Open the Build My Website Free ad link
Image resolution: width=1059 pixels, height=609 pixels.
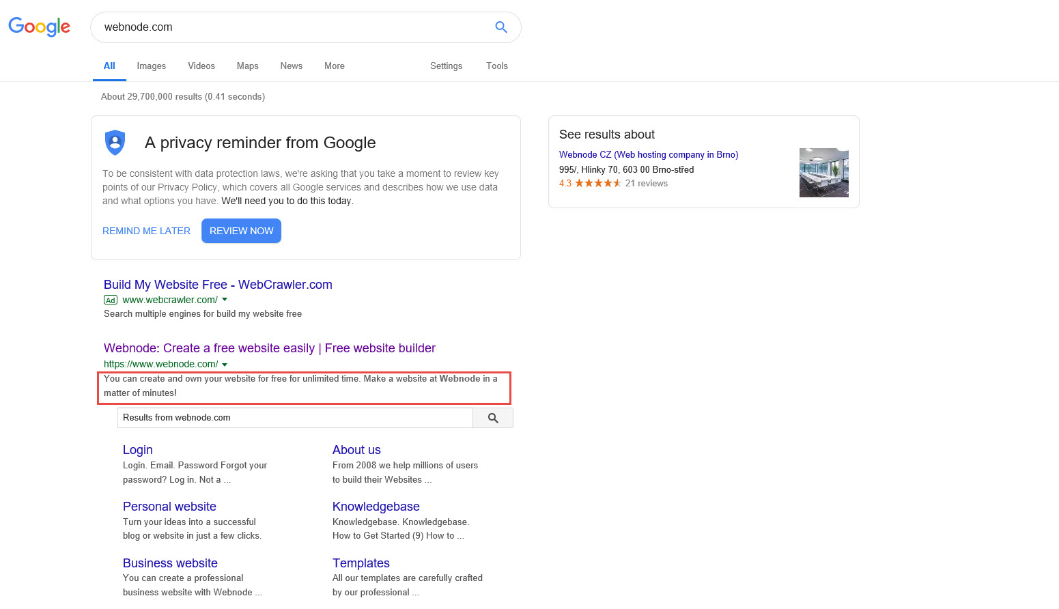click(x=218, y=285)
